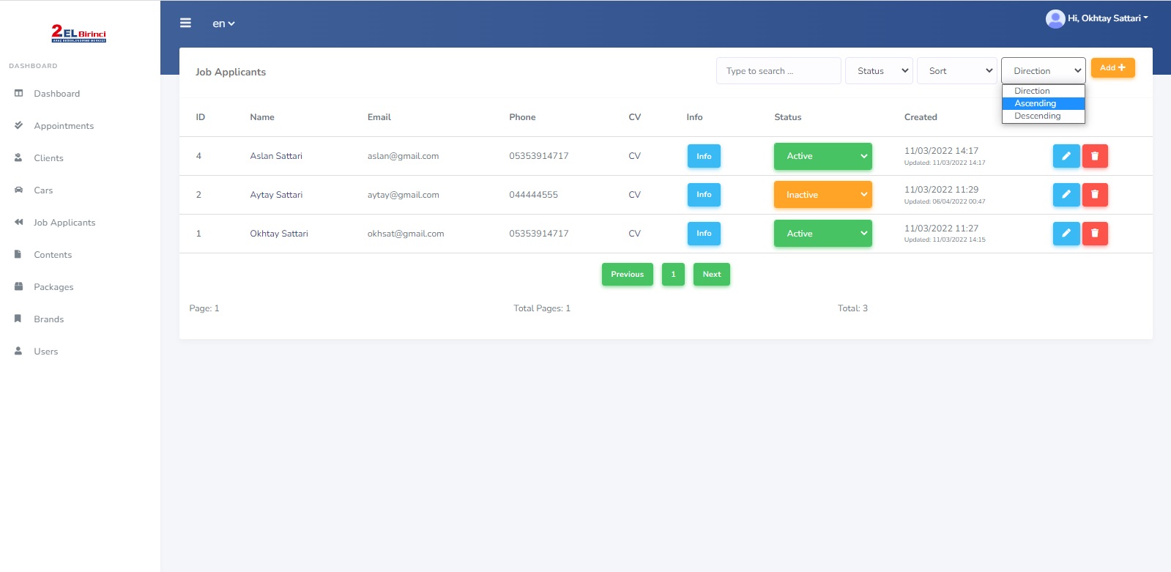
Task: Click the user avatar icon
Action: point(1055,18)
